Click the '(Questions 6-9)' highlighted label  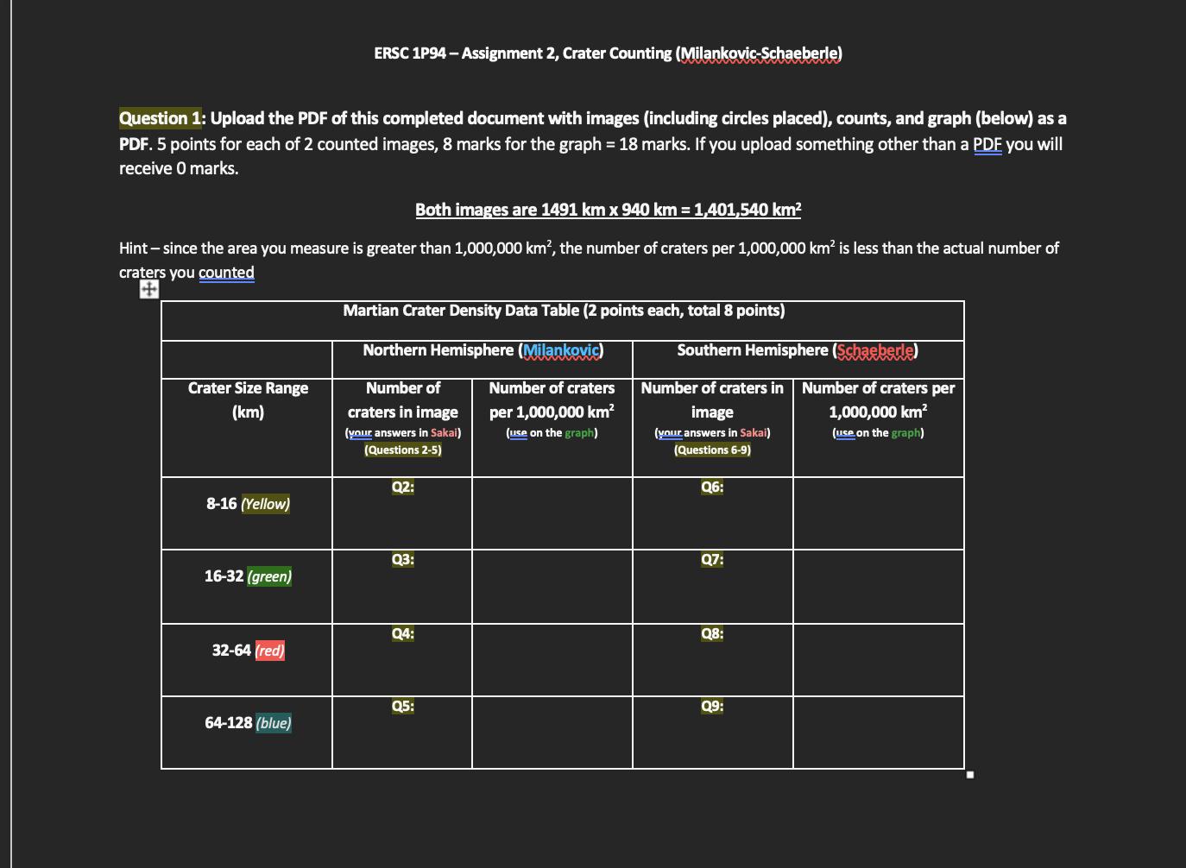pos(712,450)
